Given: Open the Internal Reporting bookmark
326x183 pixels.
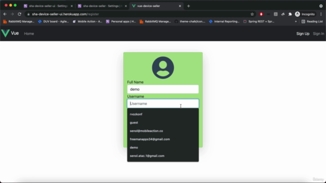Looking at the screenshot, I should click(224, 21).
